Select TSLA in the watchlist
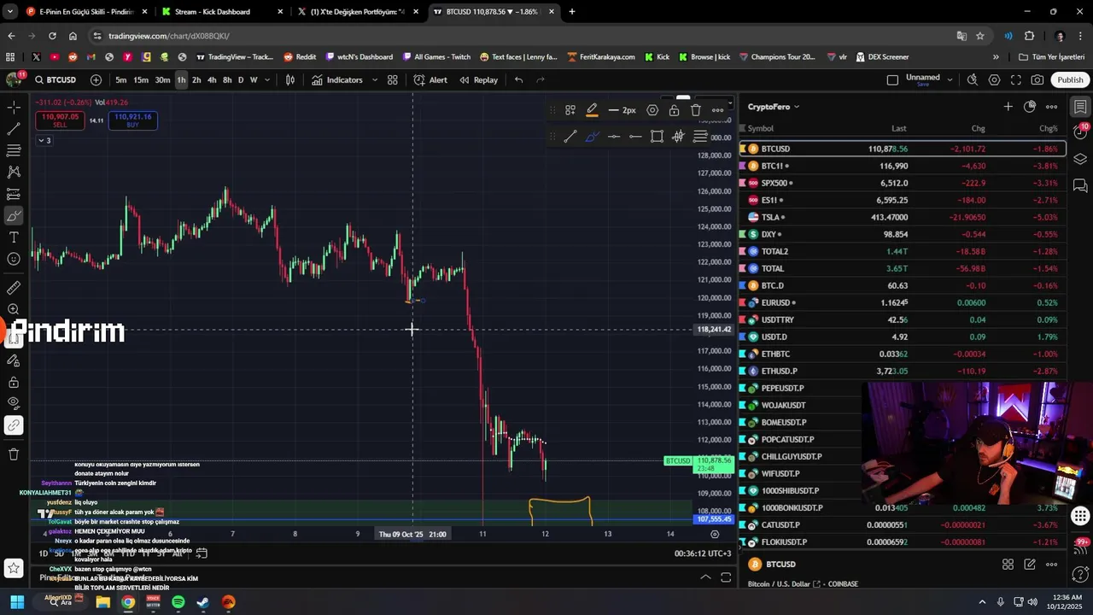 click(903, 217)
